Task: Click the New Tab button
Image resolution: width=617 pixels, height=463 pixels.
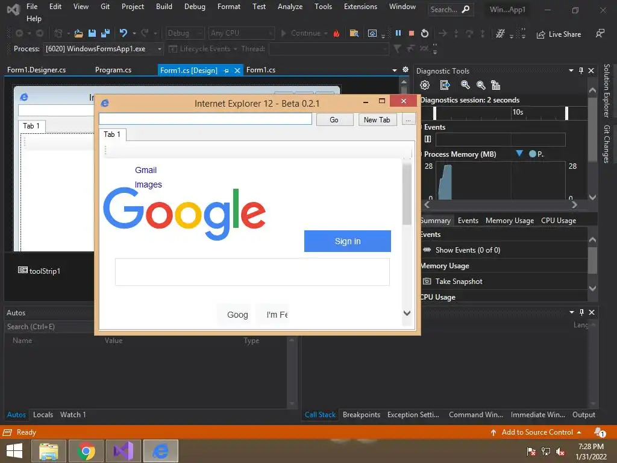Action: coord(377,120)
